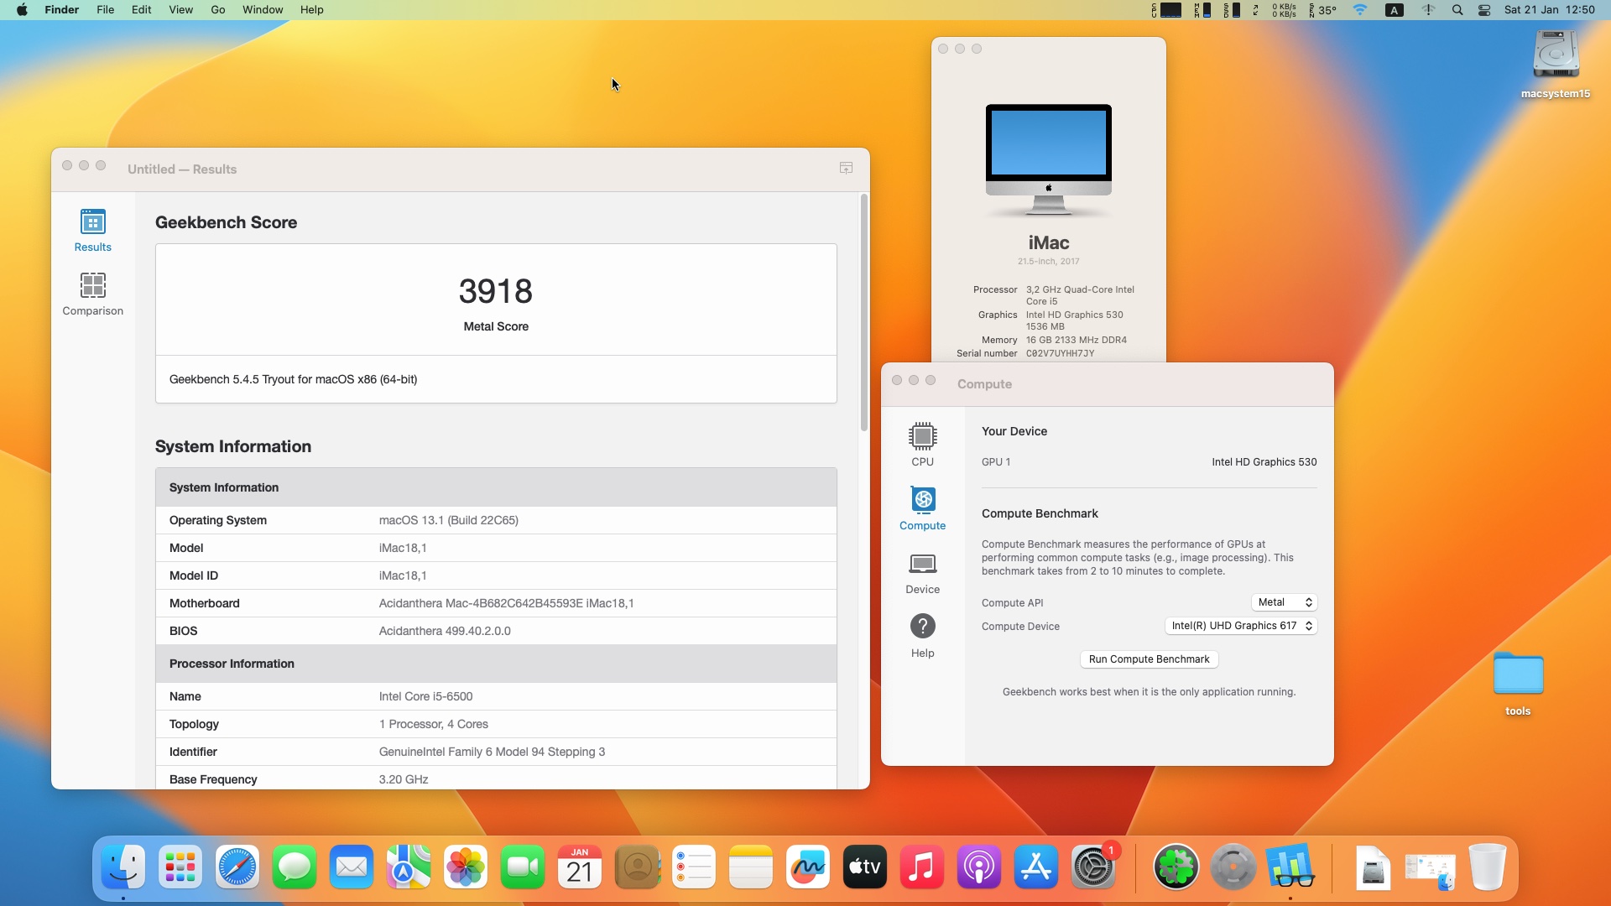Image resolution: width=1611 pixels, height=906 pixels.
Task: Open Geekbench Help icon
Action: click(x=922, y=636)
